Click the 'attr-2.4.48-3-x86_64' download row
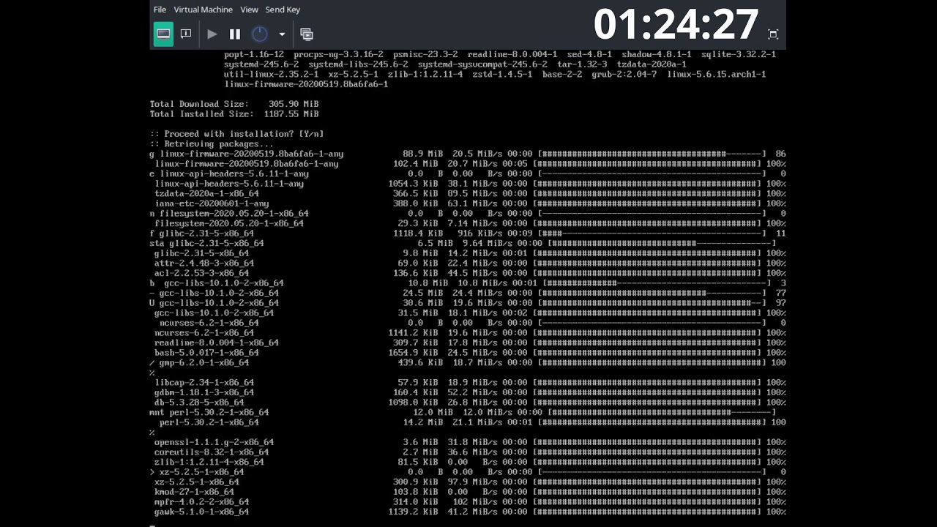937x527 pixels. [x=470, y=263]
